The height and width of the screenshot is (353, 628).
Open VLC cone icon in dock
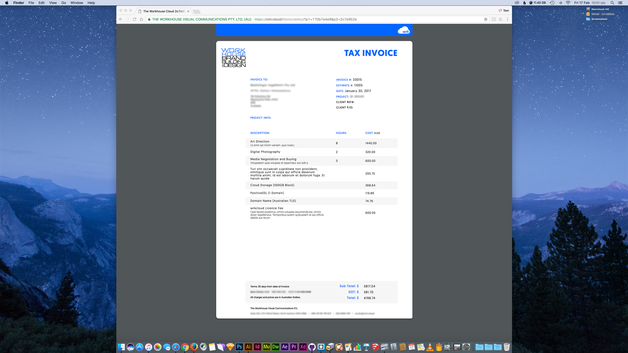pos(430,347)
